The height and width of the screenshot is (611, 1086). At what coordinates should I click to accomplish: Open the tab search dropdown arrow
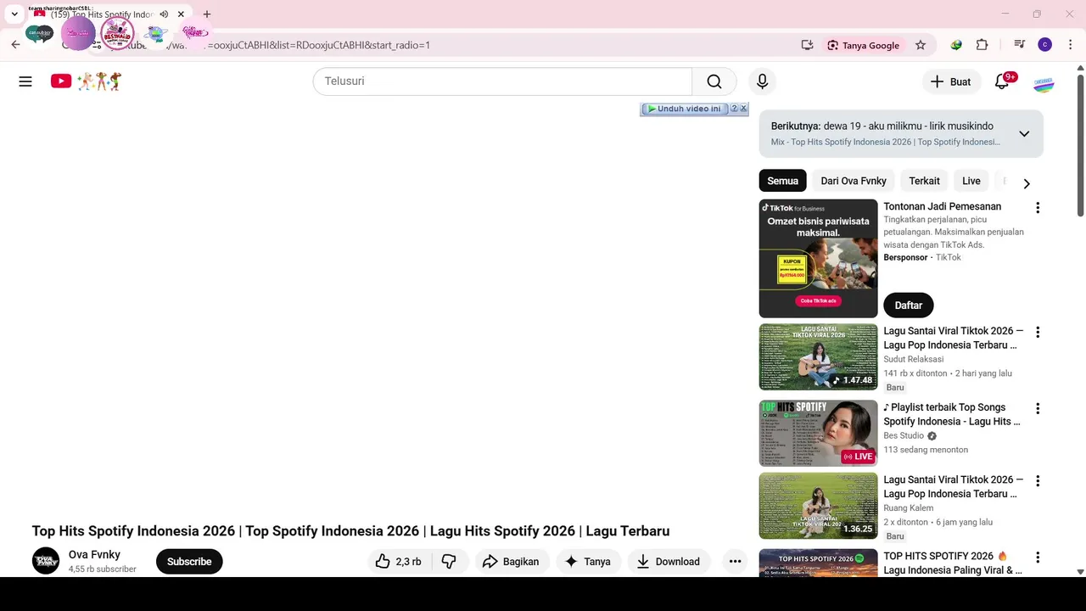14,14
